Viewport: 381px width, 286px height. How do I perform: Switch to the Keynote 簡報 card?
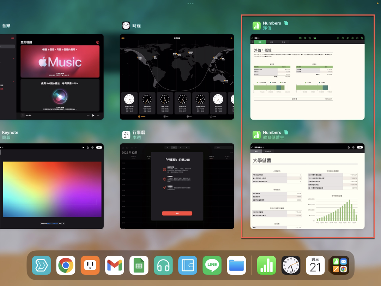tap(52, 186)
